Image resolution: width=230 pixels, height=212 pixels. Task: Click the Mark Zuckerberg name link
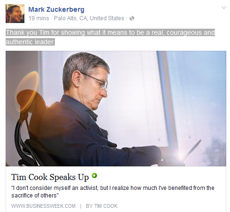(56, 10)
